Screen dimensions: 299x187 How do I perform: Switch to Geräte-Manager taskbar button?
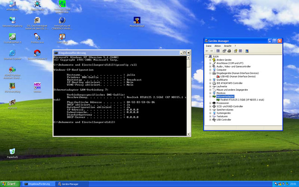point(72,184)
